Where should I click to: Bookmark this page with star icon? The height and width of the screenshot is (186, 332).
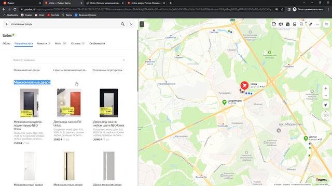(x=282, y=9)
